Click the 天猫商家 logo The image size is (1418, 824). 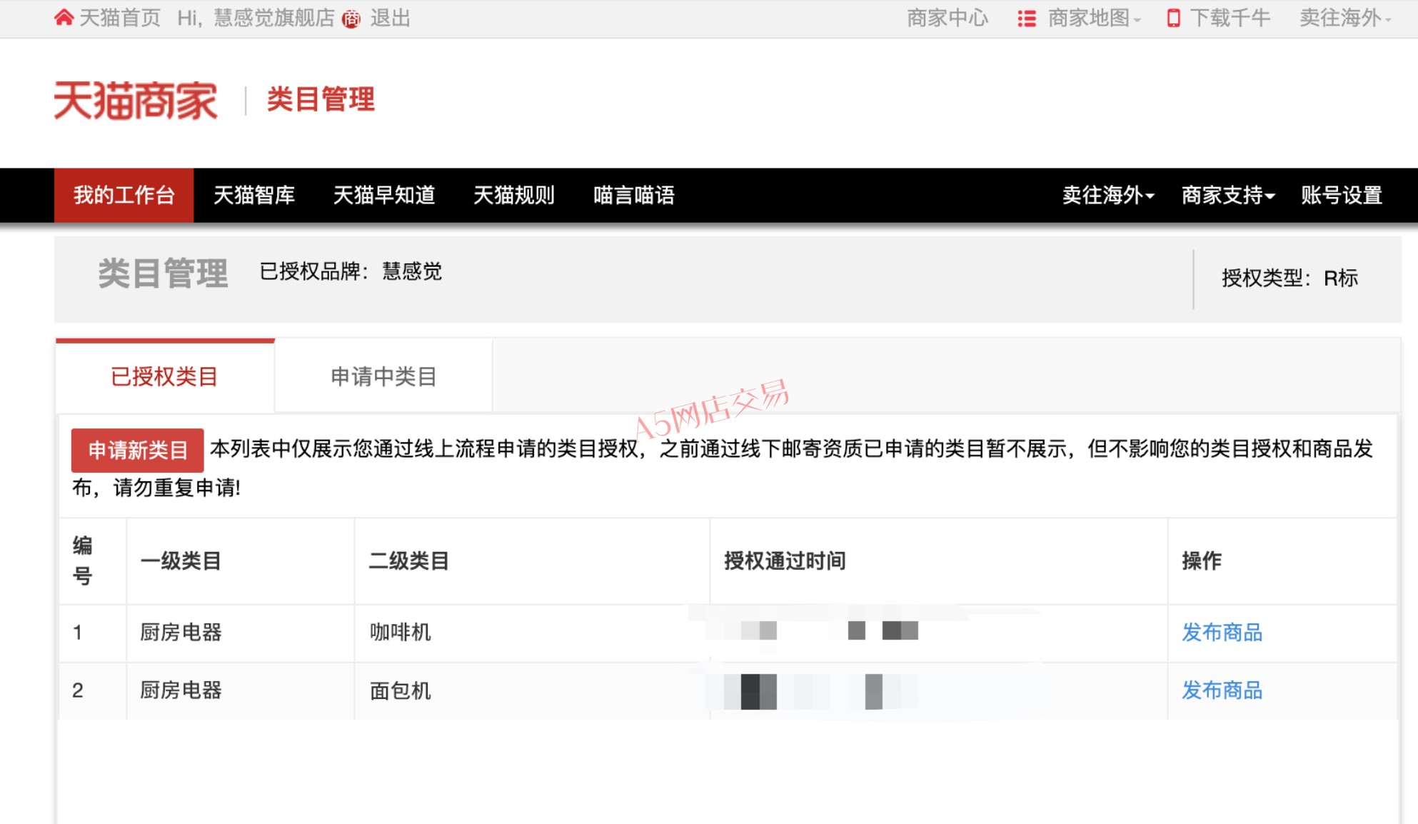pos(136,100)
